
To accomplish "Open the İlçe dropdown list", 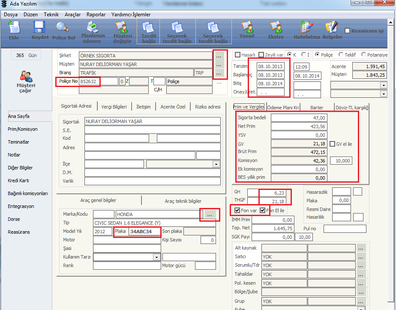I will (x=216, y=164).
